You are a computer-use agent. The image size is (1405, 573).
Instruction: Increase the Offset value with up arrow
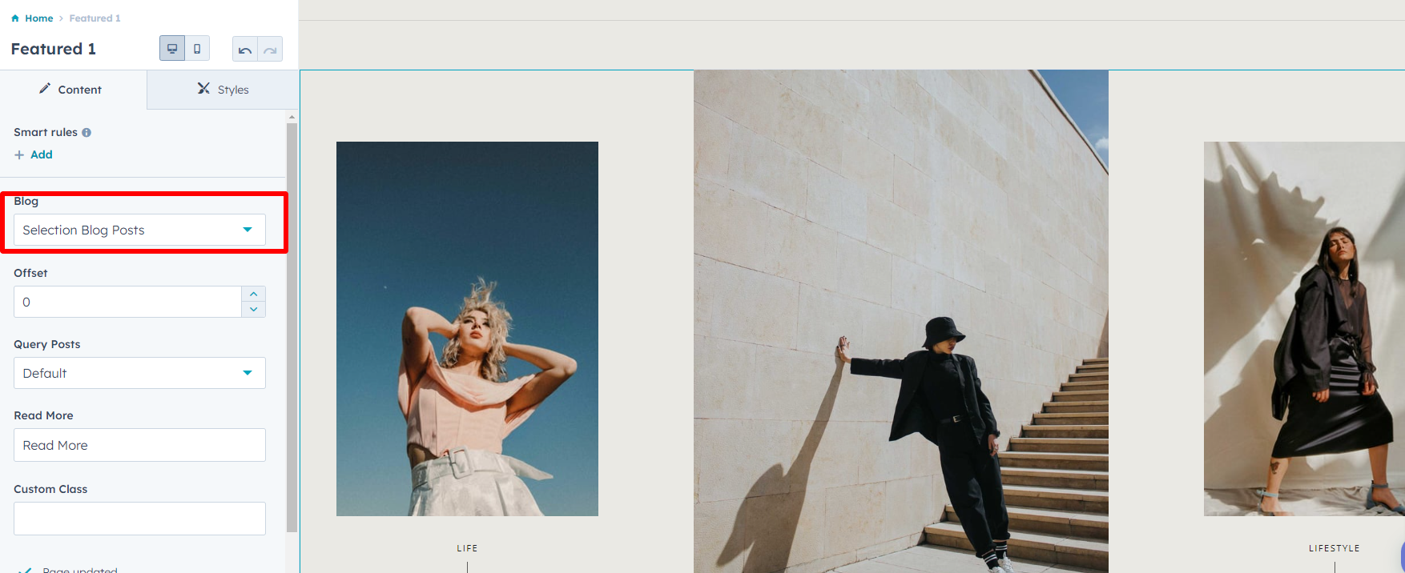click(254, 295)
